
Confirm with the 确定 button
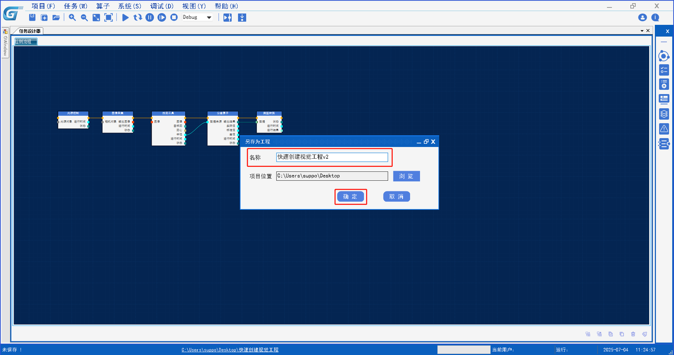coord(351,197)
